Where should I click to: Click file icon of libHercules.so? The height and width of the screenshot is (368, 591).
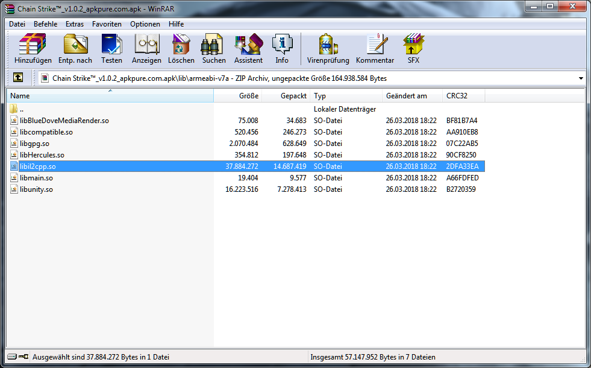[x=14, y=155]
